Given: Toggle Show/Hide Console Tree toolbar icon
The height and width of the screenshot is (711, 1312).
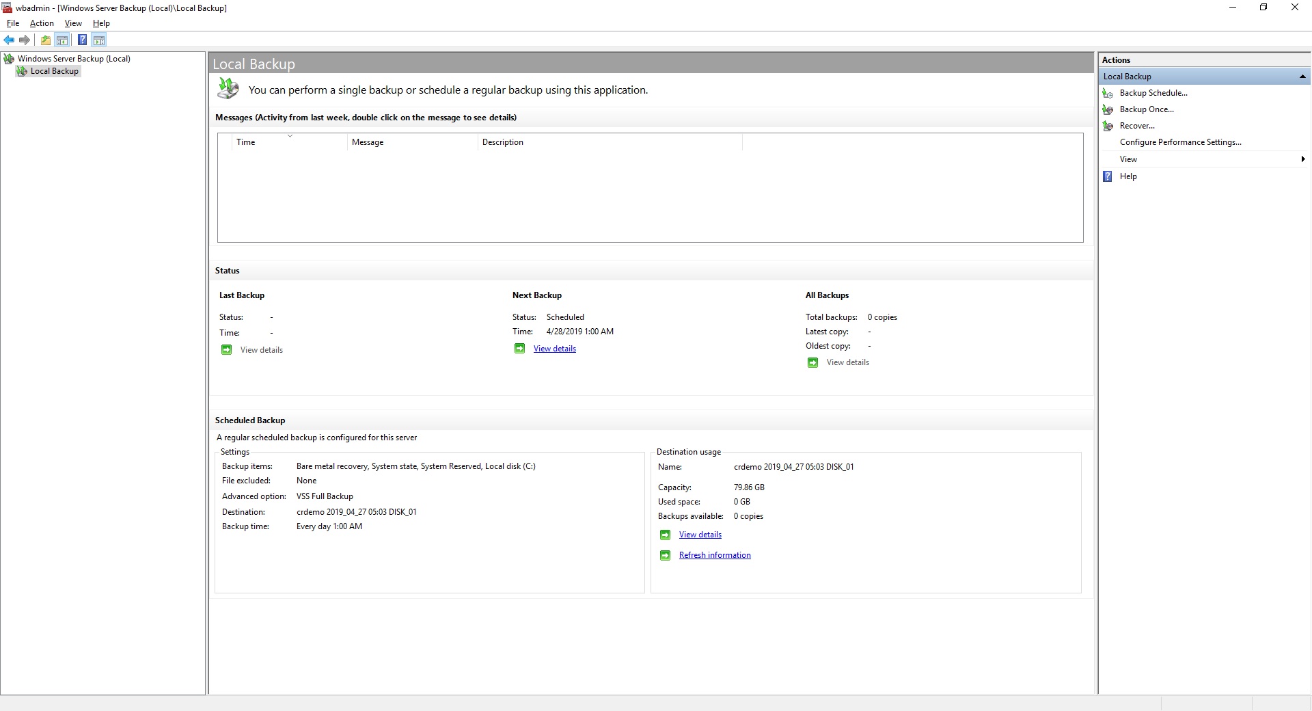Looking at the screenshot, I should (62, 40).
